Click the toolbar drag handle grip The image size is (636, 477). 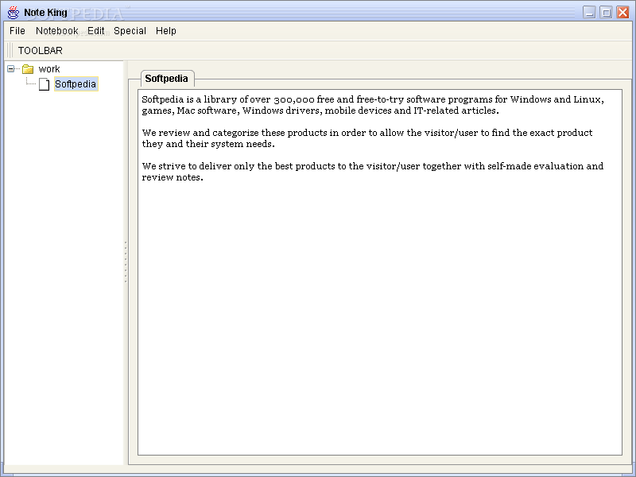click(10, 50)
